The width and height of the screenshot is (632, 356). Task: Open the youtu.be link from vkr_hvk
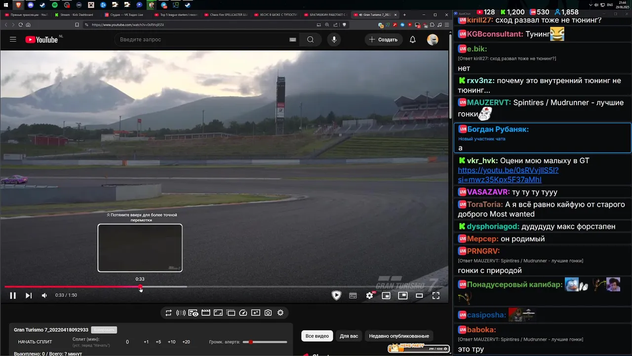[x=508, y=175]
